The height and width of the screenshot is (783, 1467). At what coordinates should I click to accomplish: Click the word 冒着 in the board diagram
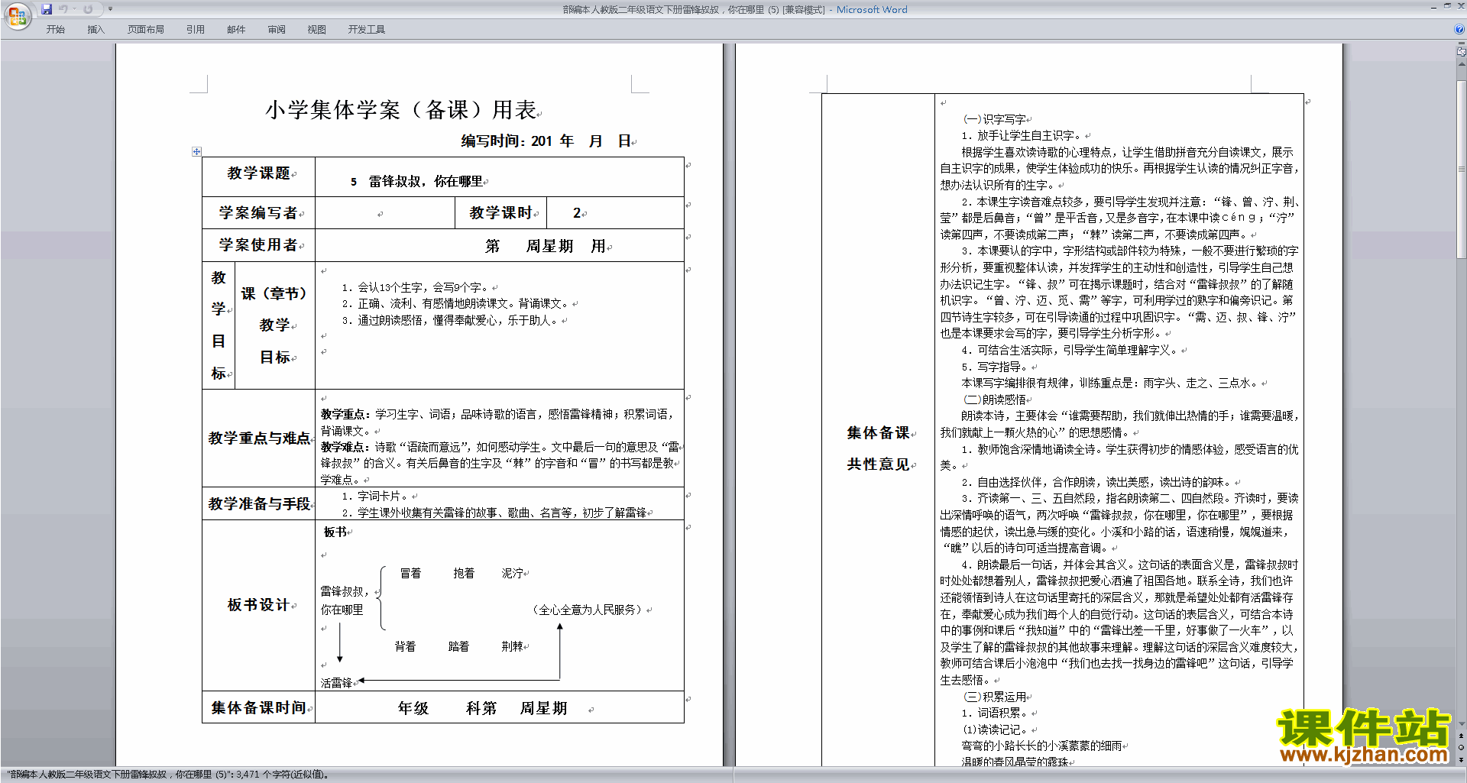pyautogui.click(x=410, y=573)
